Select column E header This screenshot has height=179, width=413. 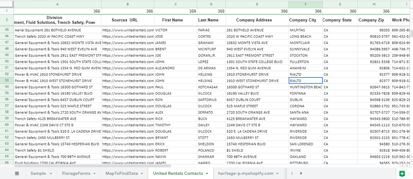point(257,4)
